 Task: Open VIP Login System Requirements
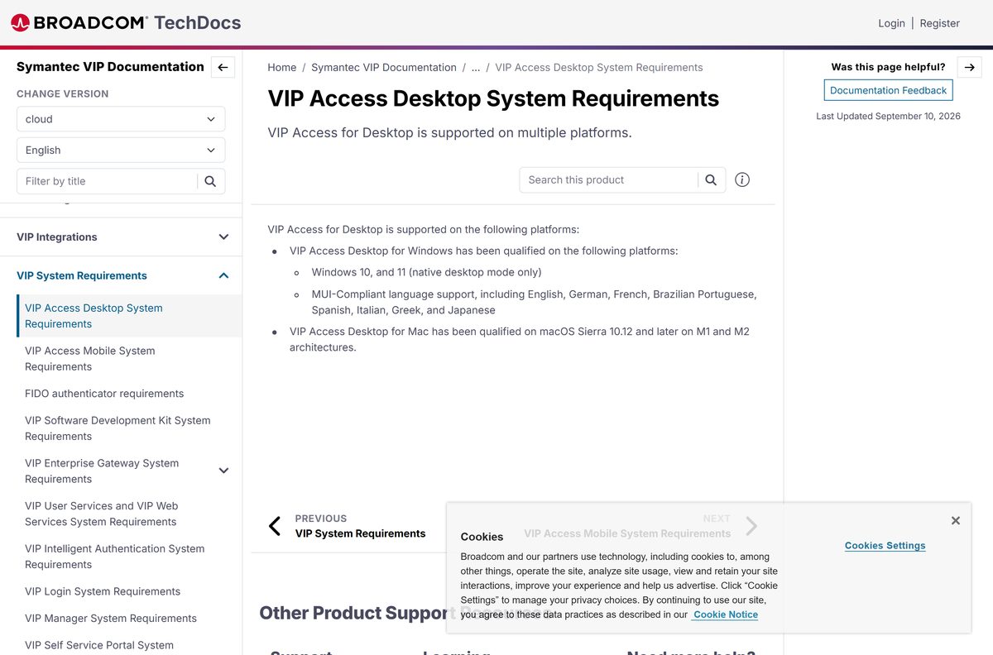coord(103,591)
